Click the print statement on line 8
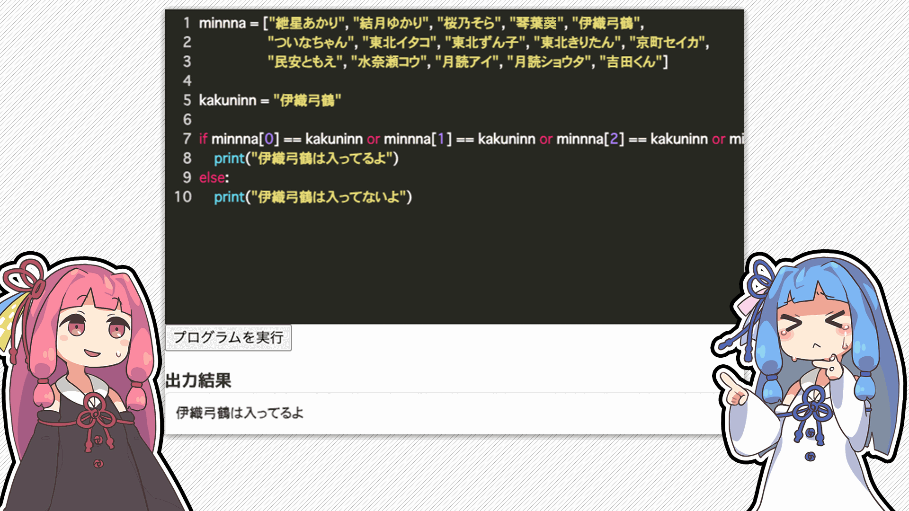909x511 pixels. [x=306, y=158]
